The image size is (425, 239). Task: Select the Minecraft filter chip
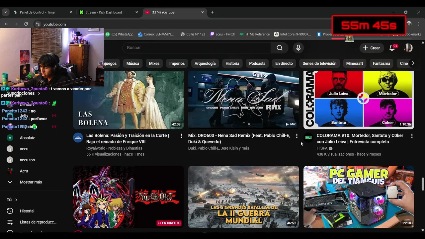(x=355, y=63)
